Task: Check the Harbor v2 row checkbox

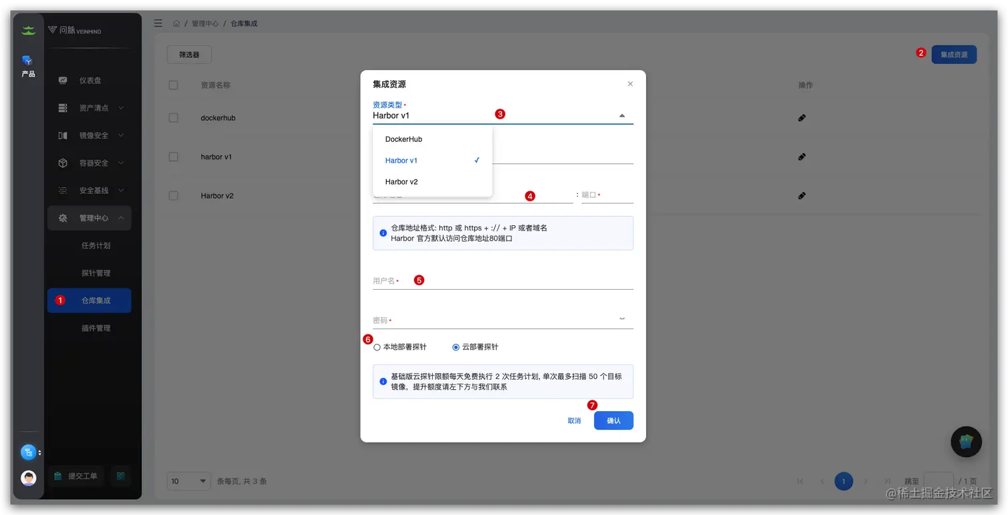Action: (x=173, y=196)
